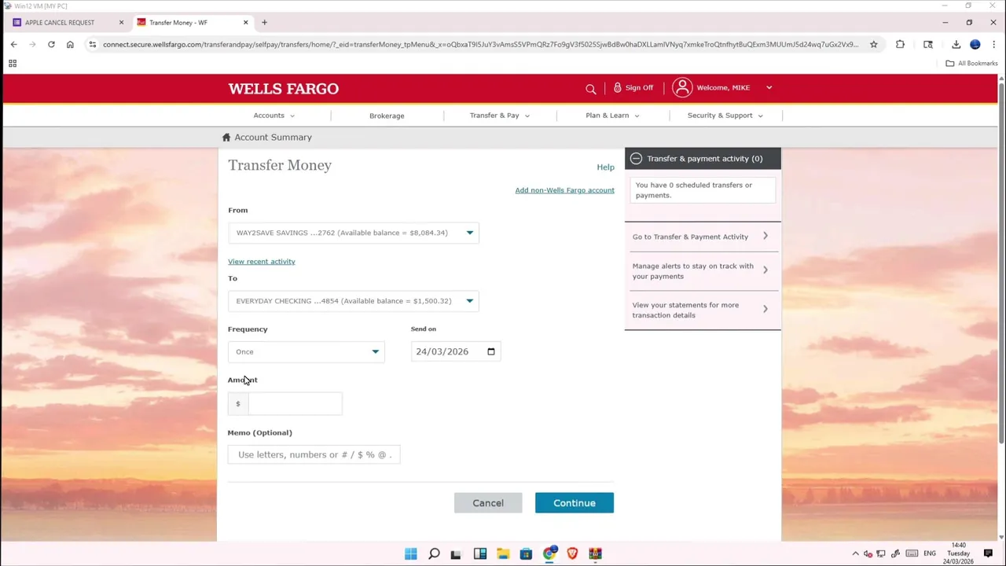The width and height of the screenshot is (1006, 566).
Task: Open the Frequency dropdown showing Once
Action: [x=307, y=352]
